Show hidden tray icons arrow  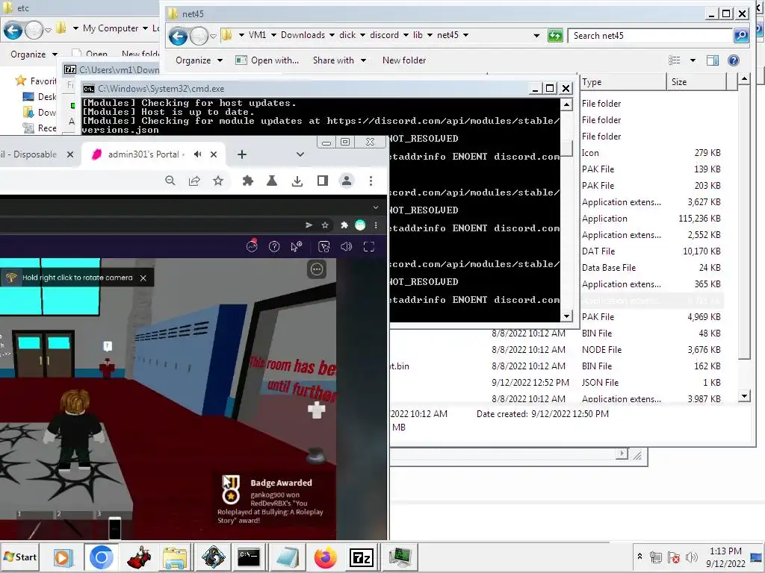click(x=639, y=557)
